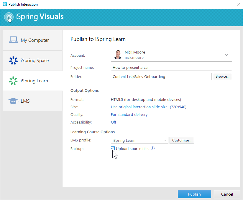The width and height of the screenshot is (243, 200).
Task: Click Nick Moore's profile avatar
Action: tap(118, 55)
